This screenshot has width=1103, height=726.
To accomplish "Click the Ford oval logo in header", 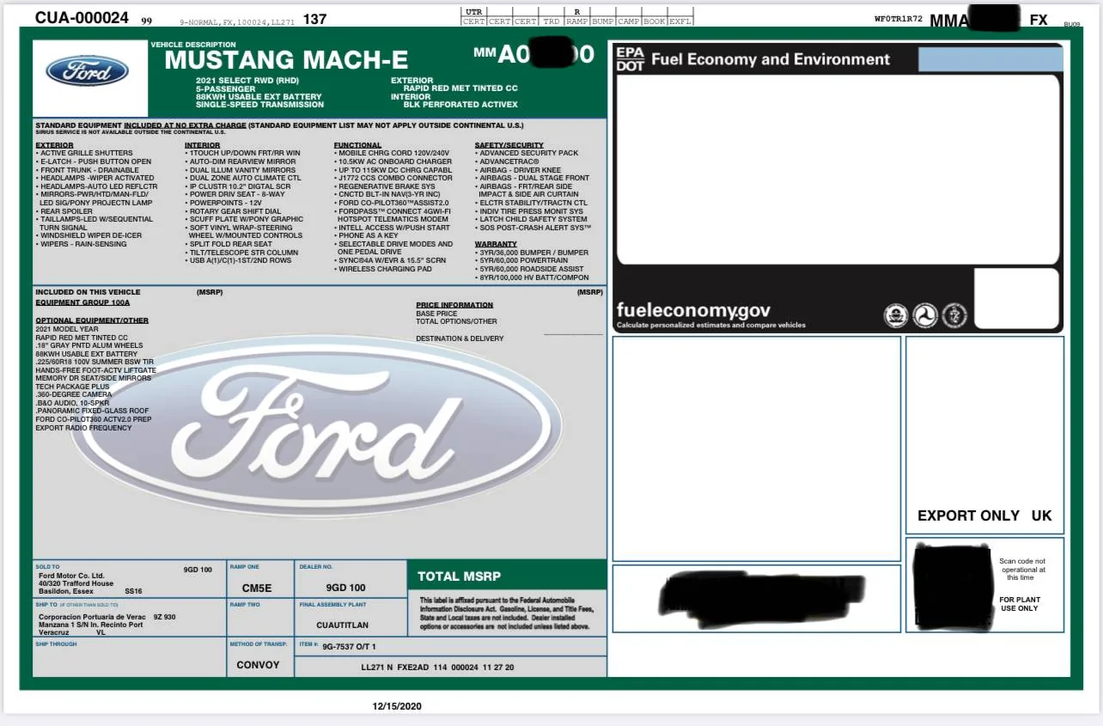I will pos(88,70).
